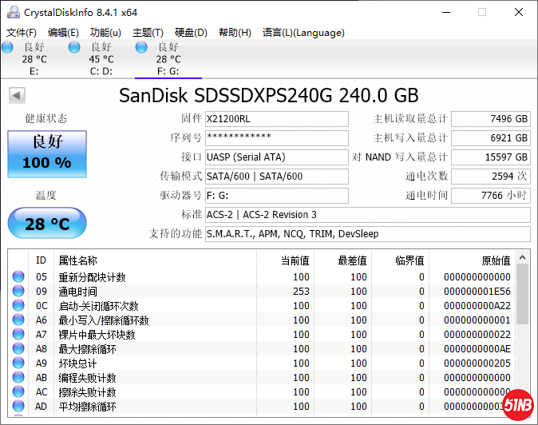Click status orb for attribute 05 row
The width and height of the screenshot is (538, 425).
(18, 277)
